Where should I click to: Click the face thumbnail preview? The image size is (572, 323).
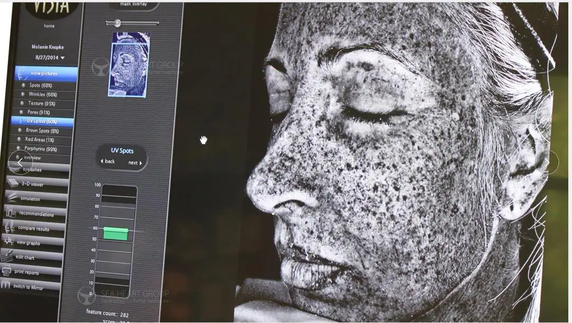(129, 65)
